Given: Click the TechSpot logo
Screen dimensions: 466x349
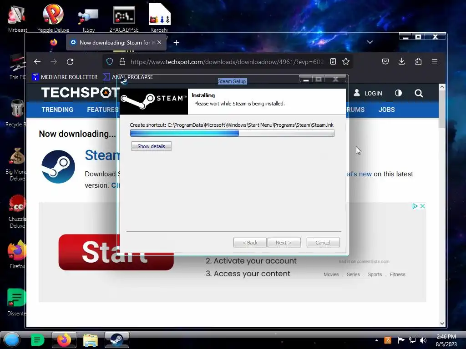Looking at the screenshot, I should [x=80, y=93].
